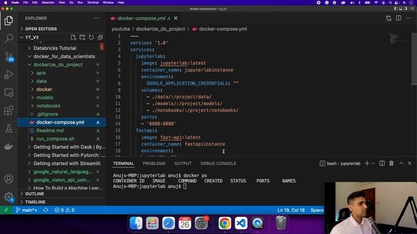
Task: Open the Manage settings gear
Action: [8, 197]
